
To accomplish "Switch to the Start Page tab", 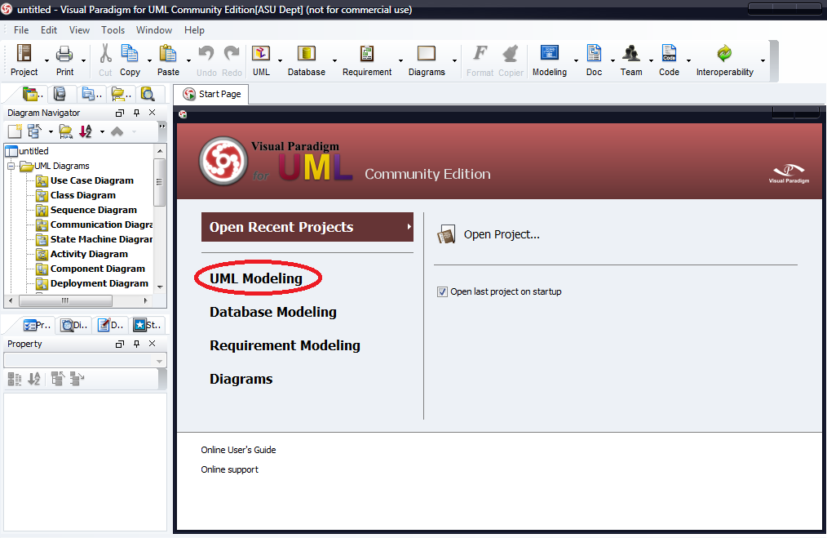I will (211, 94).
